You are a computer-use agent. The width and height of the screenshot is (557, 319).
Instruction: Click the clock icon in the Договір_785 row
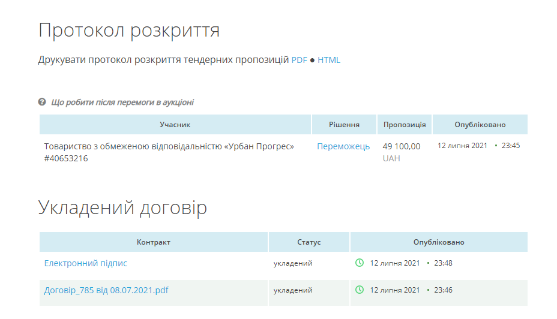(x=360, y=290)
